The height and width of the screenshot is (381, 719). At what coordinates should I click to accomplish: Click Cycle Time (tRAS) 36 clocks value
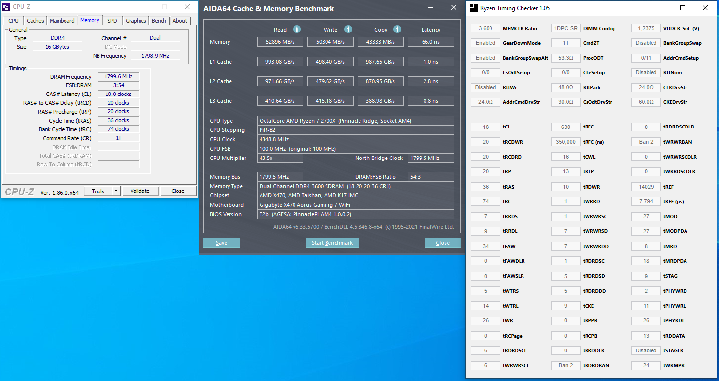tap(118, 120)
